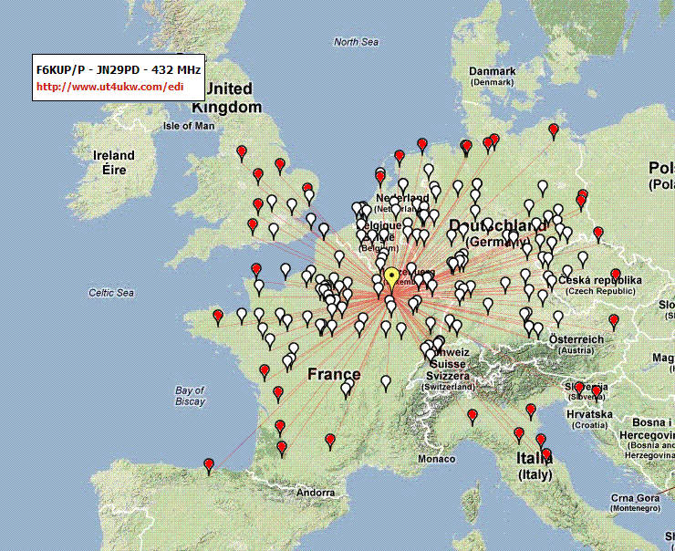The image size is (675, 551).
Task: Click the red marker in western Brittany
Action: 218,318
